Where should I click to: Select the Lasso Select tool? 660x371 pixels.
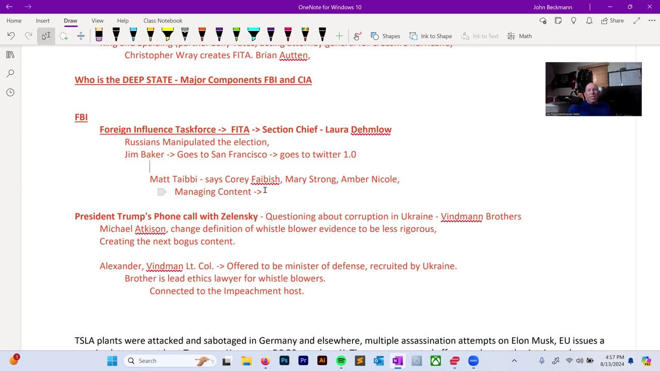63,36
